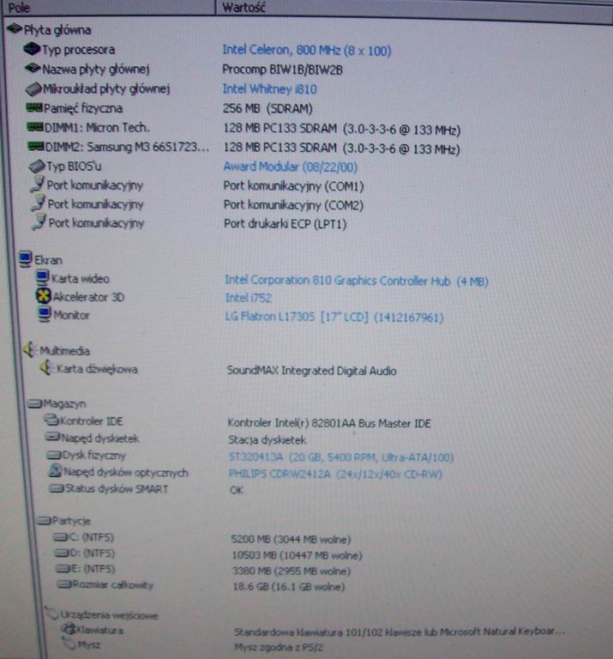Click the Płyta główna section icon
The width and height of the screenshot is (613, 659).
point(15,28)
